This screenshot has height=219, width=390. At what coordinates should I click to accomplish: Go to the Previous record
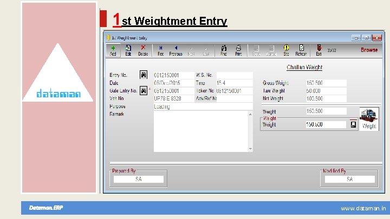175,50
